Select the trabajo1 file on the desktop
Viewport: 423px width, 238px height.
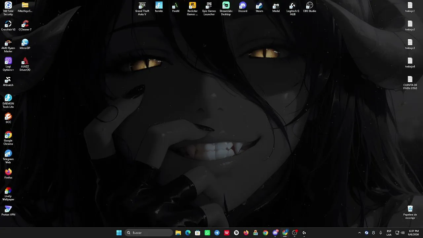coord(410,7)
